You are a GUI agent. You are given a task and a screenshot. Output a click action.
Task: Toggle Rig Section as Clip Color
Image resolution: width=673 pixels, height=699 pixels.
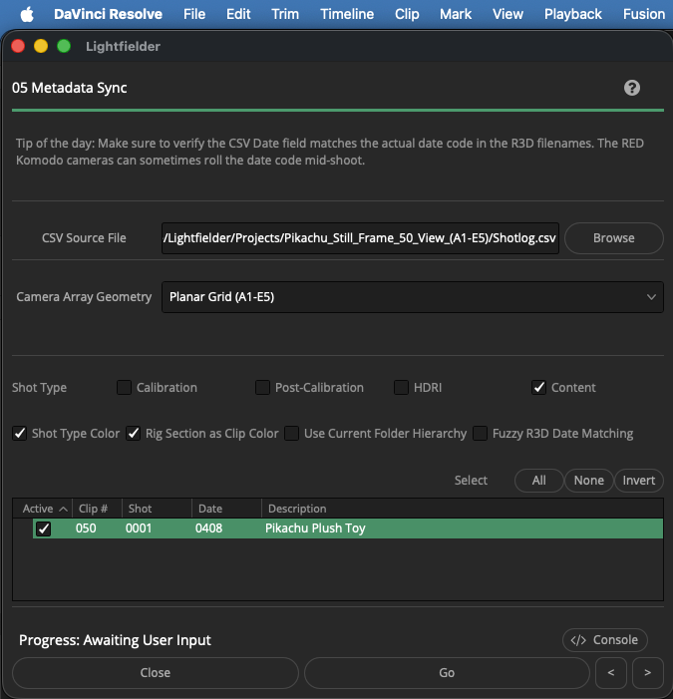click(134, 434)
